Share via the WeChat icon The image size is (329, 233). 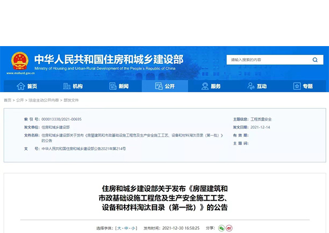[x=221, y=228]
